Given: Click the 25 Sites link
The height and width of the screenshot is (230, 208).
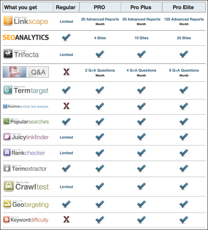Looking at the screenshot, I should pyautogui.click(x=184, y=38).
